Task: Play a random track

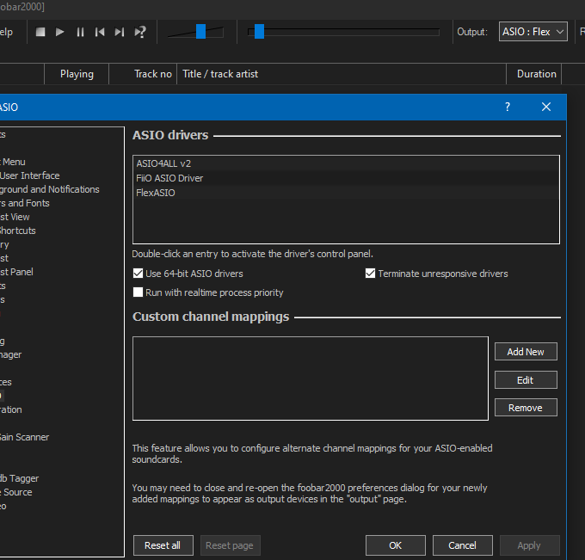Action: (x=140, y=32)
